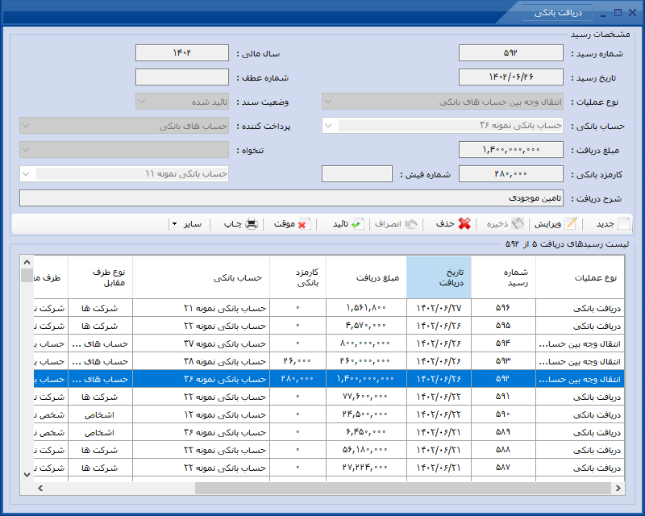The height and width of the screenshot is (516, 645).
Task: Minimize the دریافت بانکی window
Action: [603, 14]
